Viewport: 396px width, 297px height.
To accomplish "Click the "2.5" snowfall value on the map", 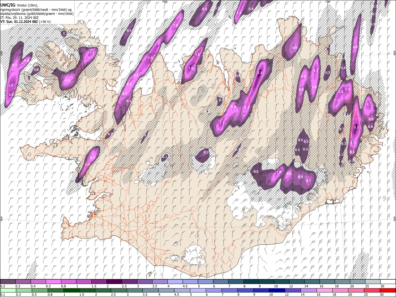I will [x=260, y=73].
